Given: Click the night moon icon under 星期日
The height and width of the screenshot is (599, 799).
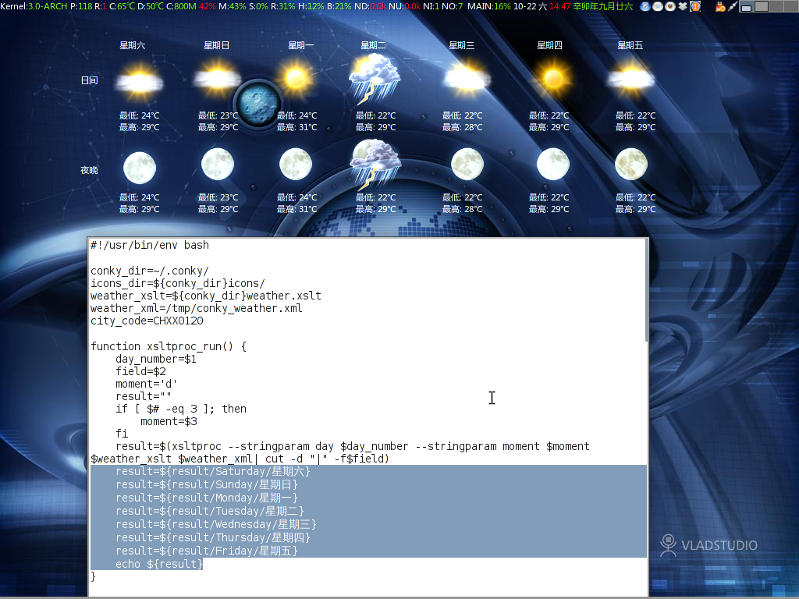Looking at the screenshot, I should click(218, 165).
